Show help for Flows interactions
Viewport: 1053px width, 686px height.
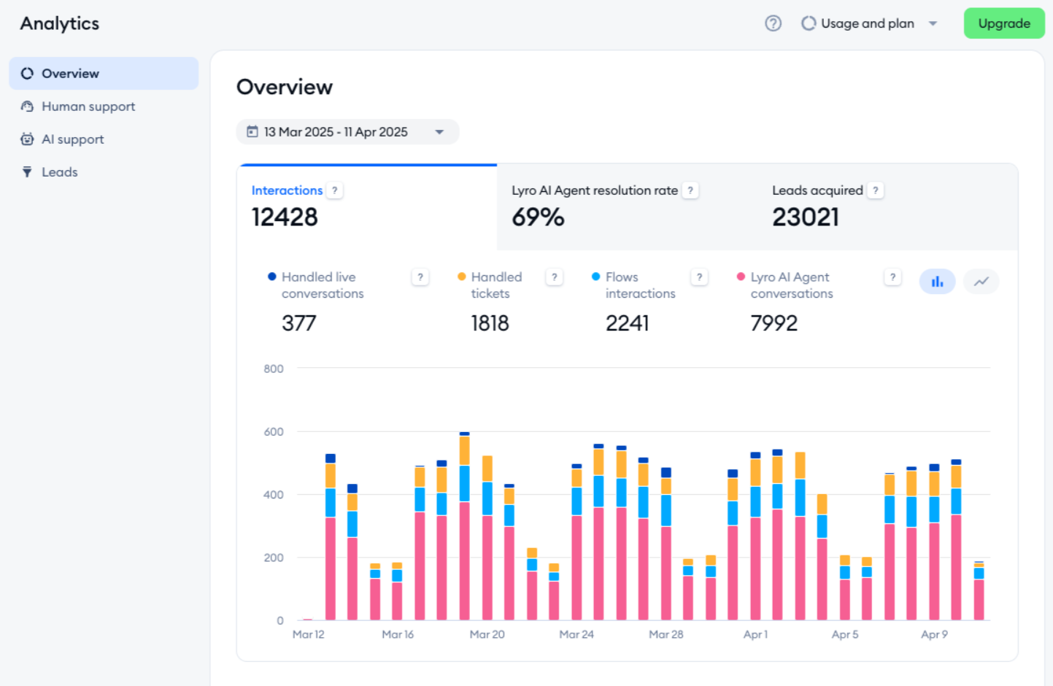(x=700, y=277)
